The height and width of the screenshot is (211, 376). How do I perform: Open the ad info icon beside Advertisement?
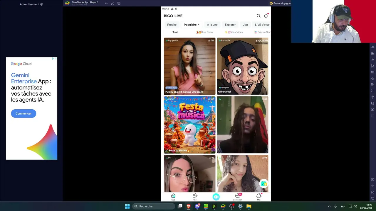(x=41, y=4)
